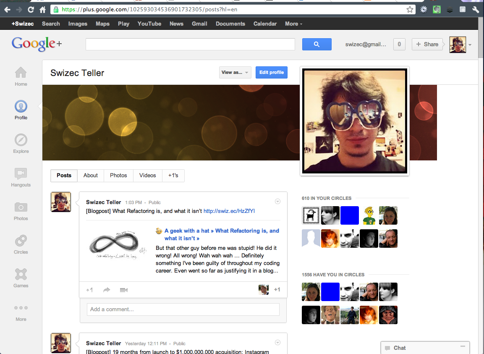This screenshot has height=354, width=484.
Task: Go back with browser back arrow
Action: (x=8, y=10)
